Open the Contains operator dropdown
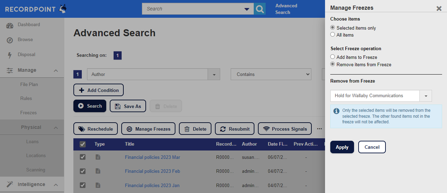The image size is (447, 193). (x=271, y=74)
